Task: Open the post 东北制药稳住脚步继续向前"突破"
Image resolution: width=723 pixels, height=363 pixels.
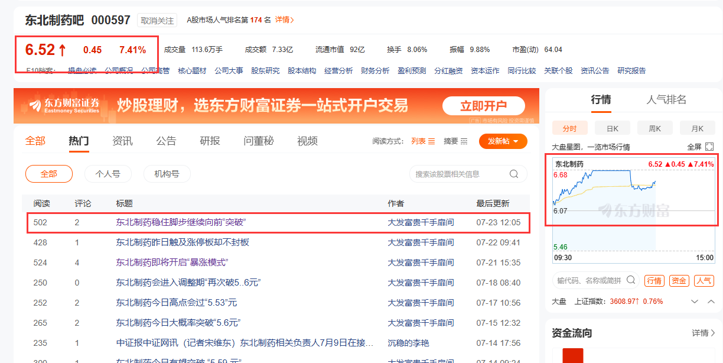Action: (x=181, y=222)
